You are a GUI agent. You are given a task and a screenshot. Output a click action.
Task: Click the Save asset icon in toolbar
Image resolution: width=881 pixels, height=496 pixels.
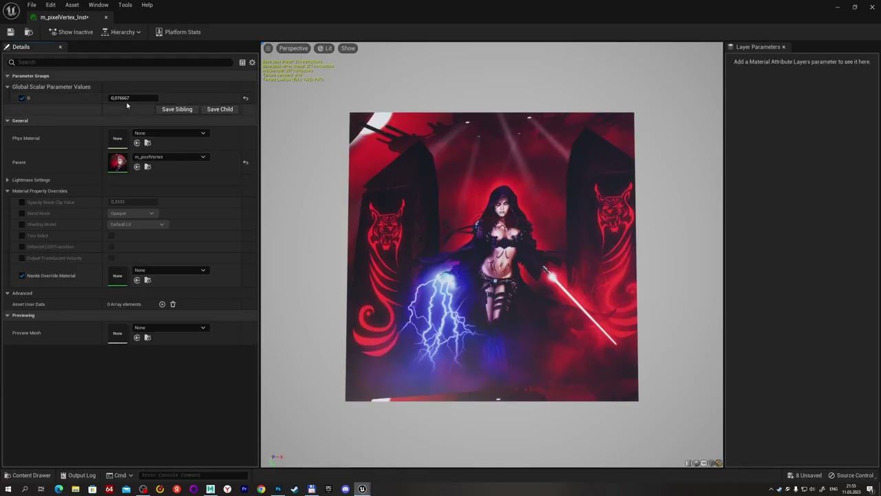(10, 32)
